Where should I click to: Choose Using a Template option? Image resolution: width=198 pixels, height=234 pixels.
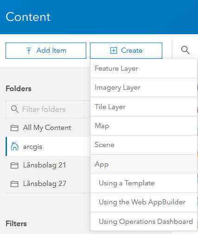coord(144,183)
